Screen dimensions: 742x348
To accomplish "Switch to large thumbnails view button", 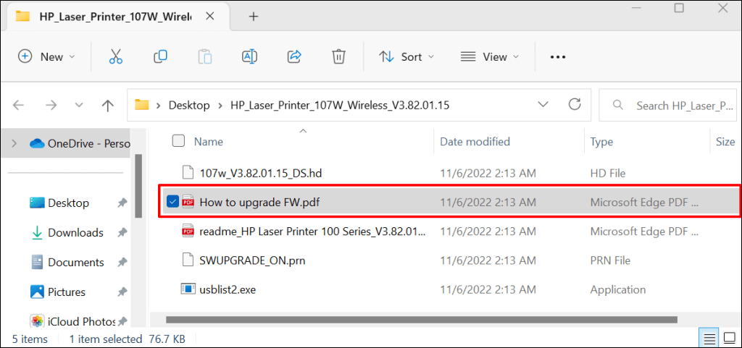I will coord(728,339).
